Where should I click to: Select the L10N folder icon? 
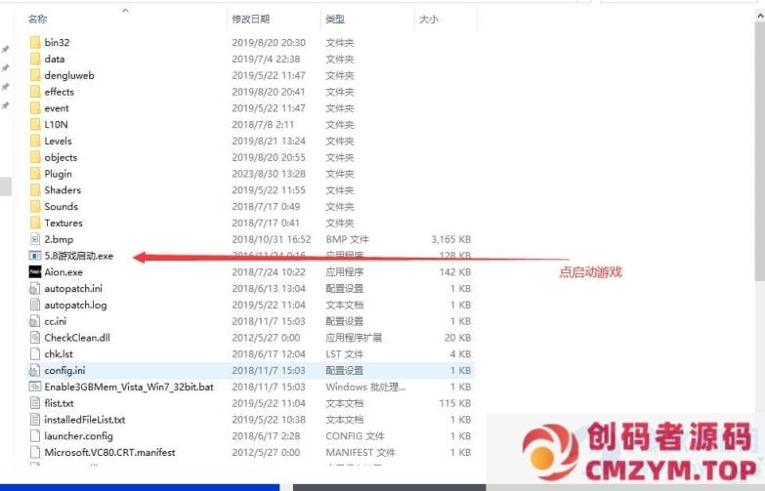pyautogui.click(x=35, y=124)
